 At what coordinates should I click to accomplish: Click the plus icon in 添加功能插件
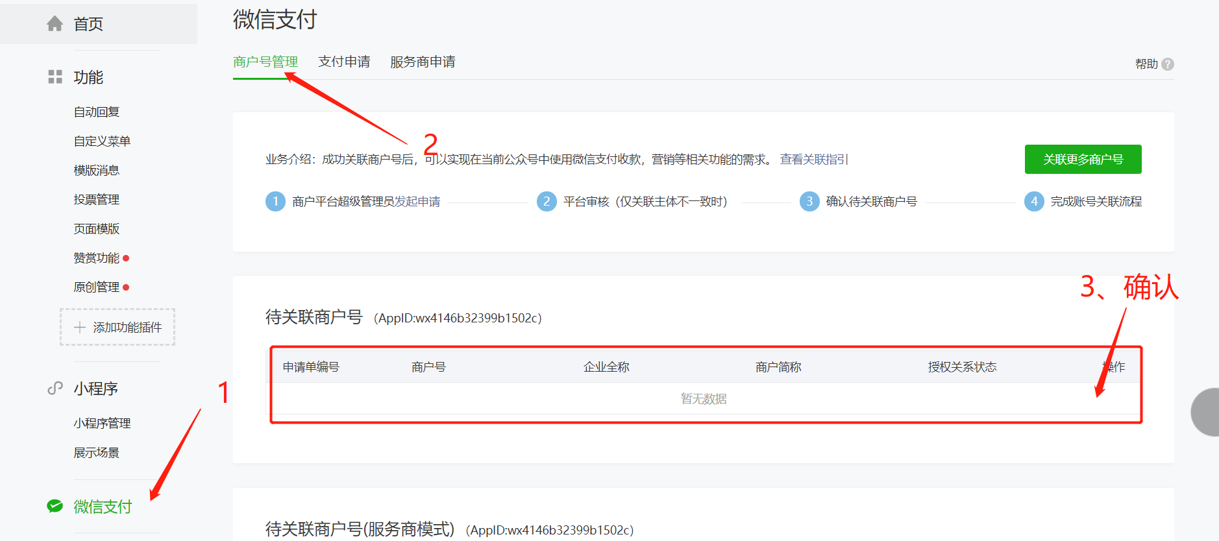[80, 327]
